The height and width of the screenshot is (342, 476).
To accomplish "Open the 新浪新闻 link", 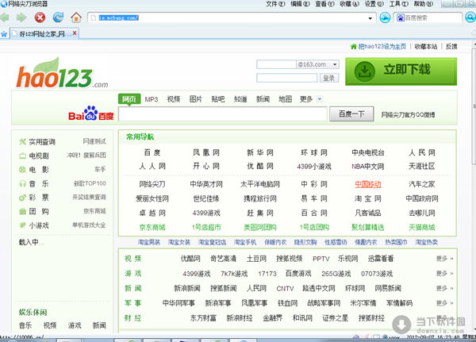I will point(187,288).
